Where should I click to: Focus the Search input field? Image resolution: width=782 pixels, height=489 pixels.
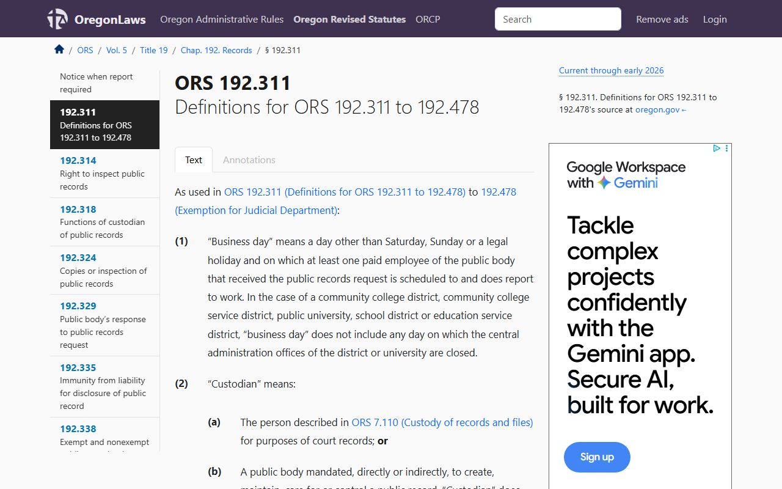point(558,19)
